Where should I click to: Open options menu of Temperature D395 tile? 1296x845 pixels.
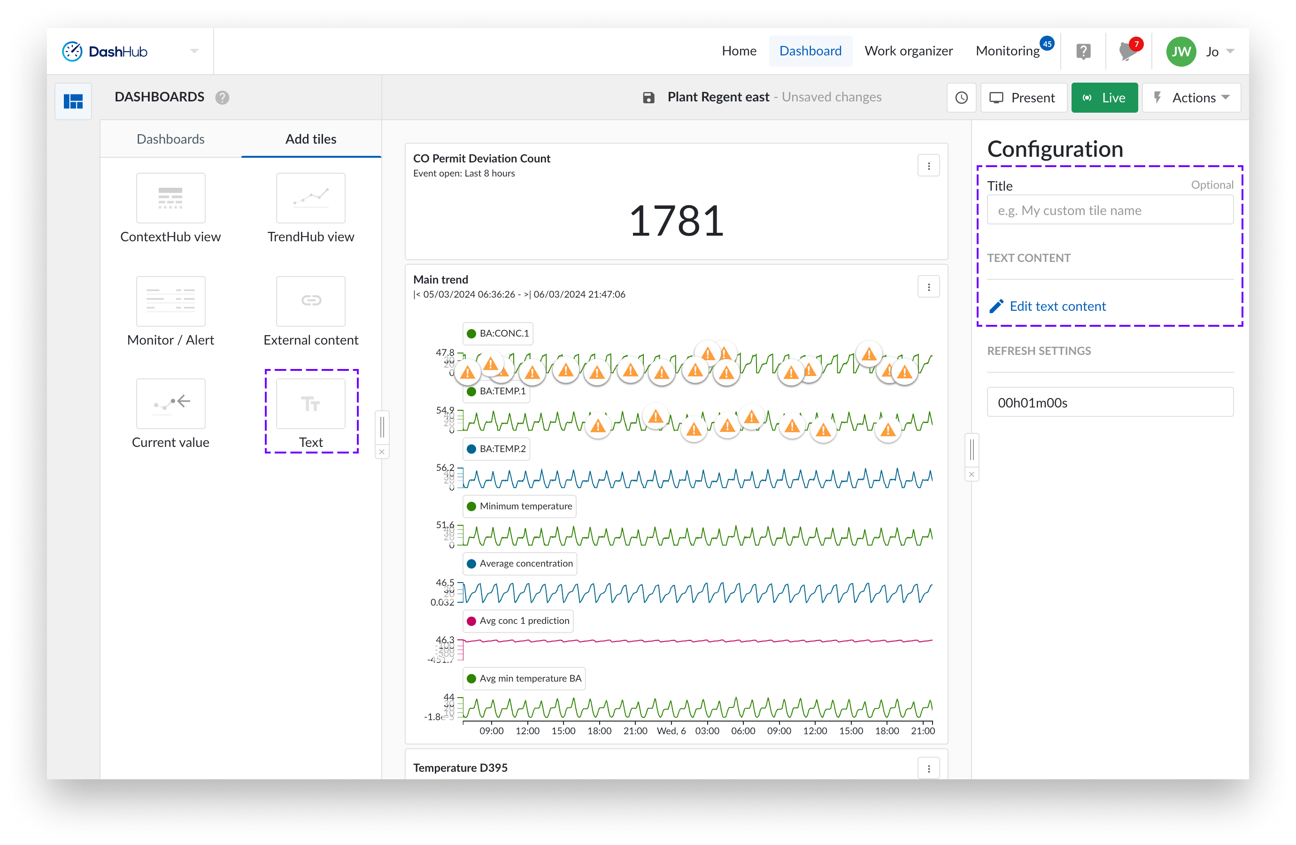[929, 769]
